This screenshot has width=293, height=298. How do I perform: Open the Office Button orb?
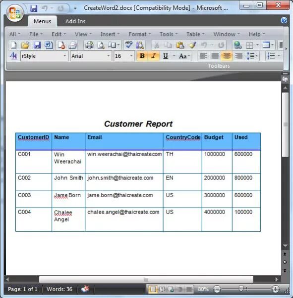[x=15, y=14]
